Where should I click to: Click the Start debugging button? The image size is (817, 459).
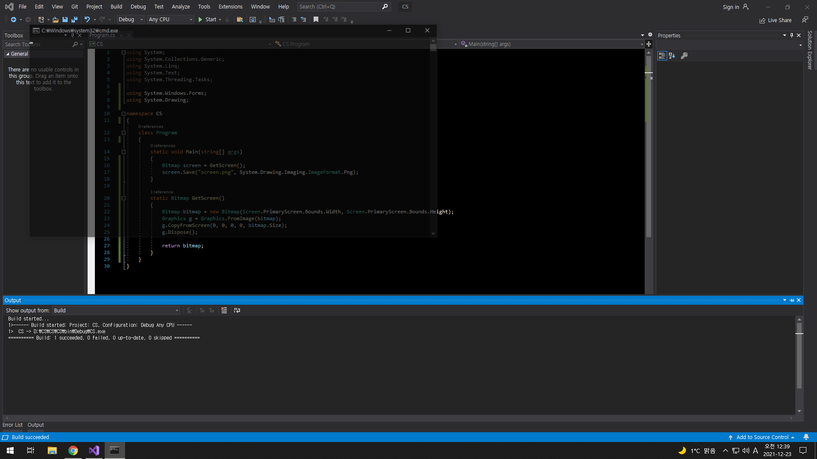(x=207, y=20)
